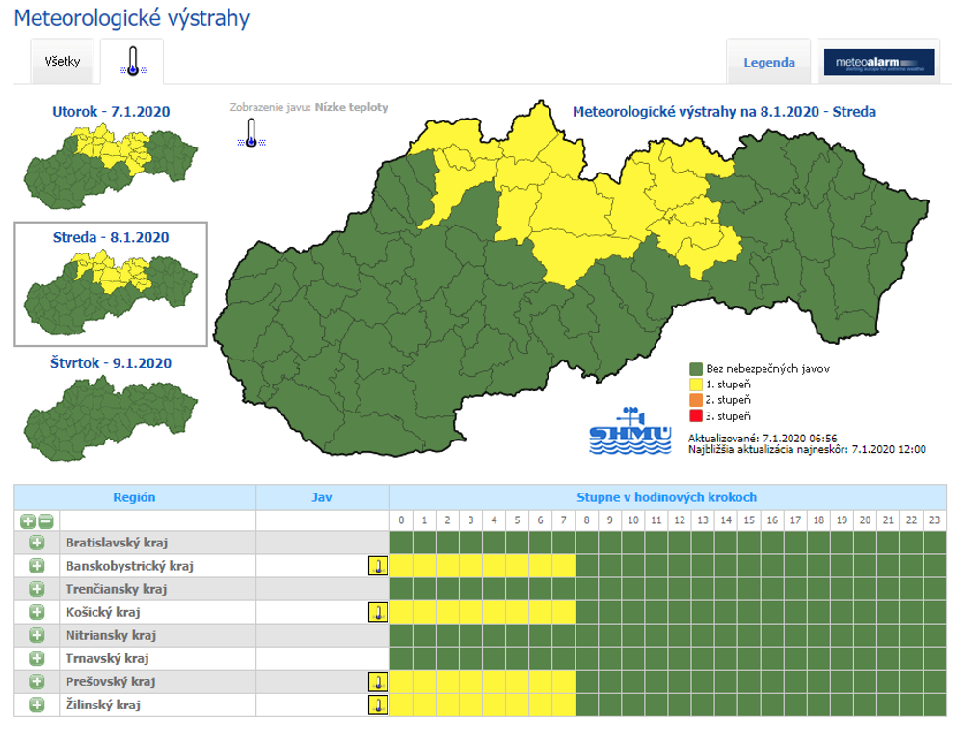Expand the Žilinský kraj row
This screenshot has width=964, height=746.
[37, 705]
